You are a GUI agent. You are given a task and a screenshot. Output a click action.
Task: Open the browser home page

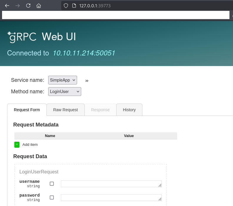tap(39, 6)
